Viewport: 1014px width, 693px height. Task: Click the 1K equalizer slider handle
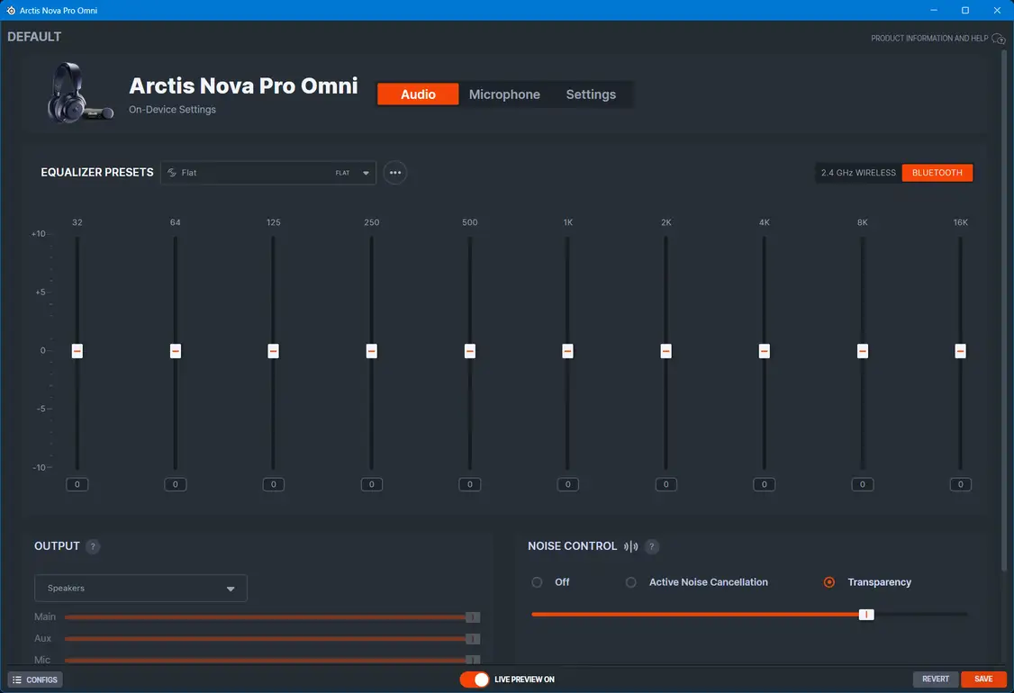pyautogui.click(x=568, y=351)
